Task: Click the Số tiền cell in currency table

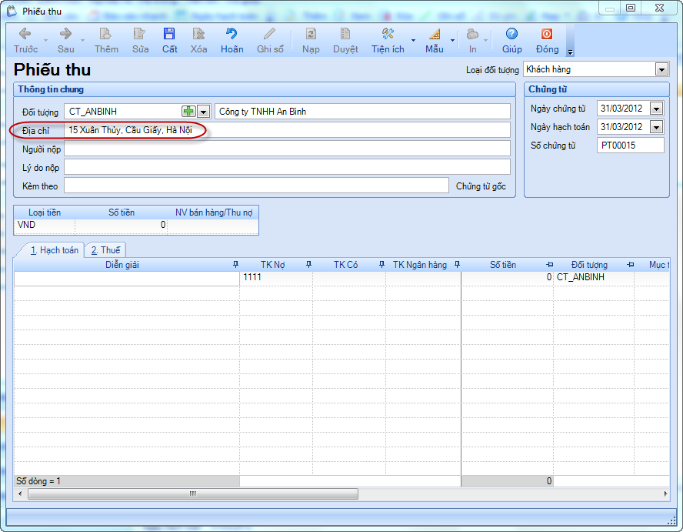Action: pyautogui.click(x=121, y=225)
